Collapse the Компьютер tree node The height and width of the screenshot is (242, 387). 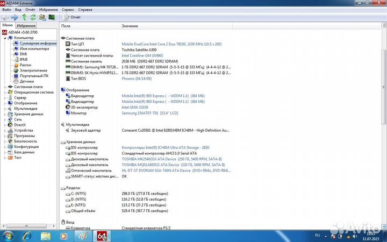click(x=5, y=38)
